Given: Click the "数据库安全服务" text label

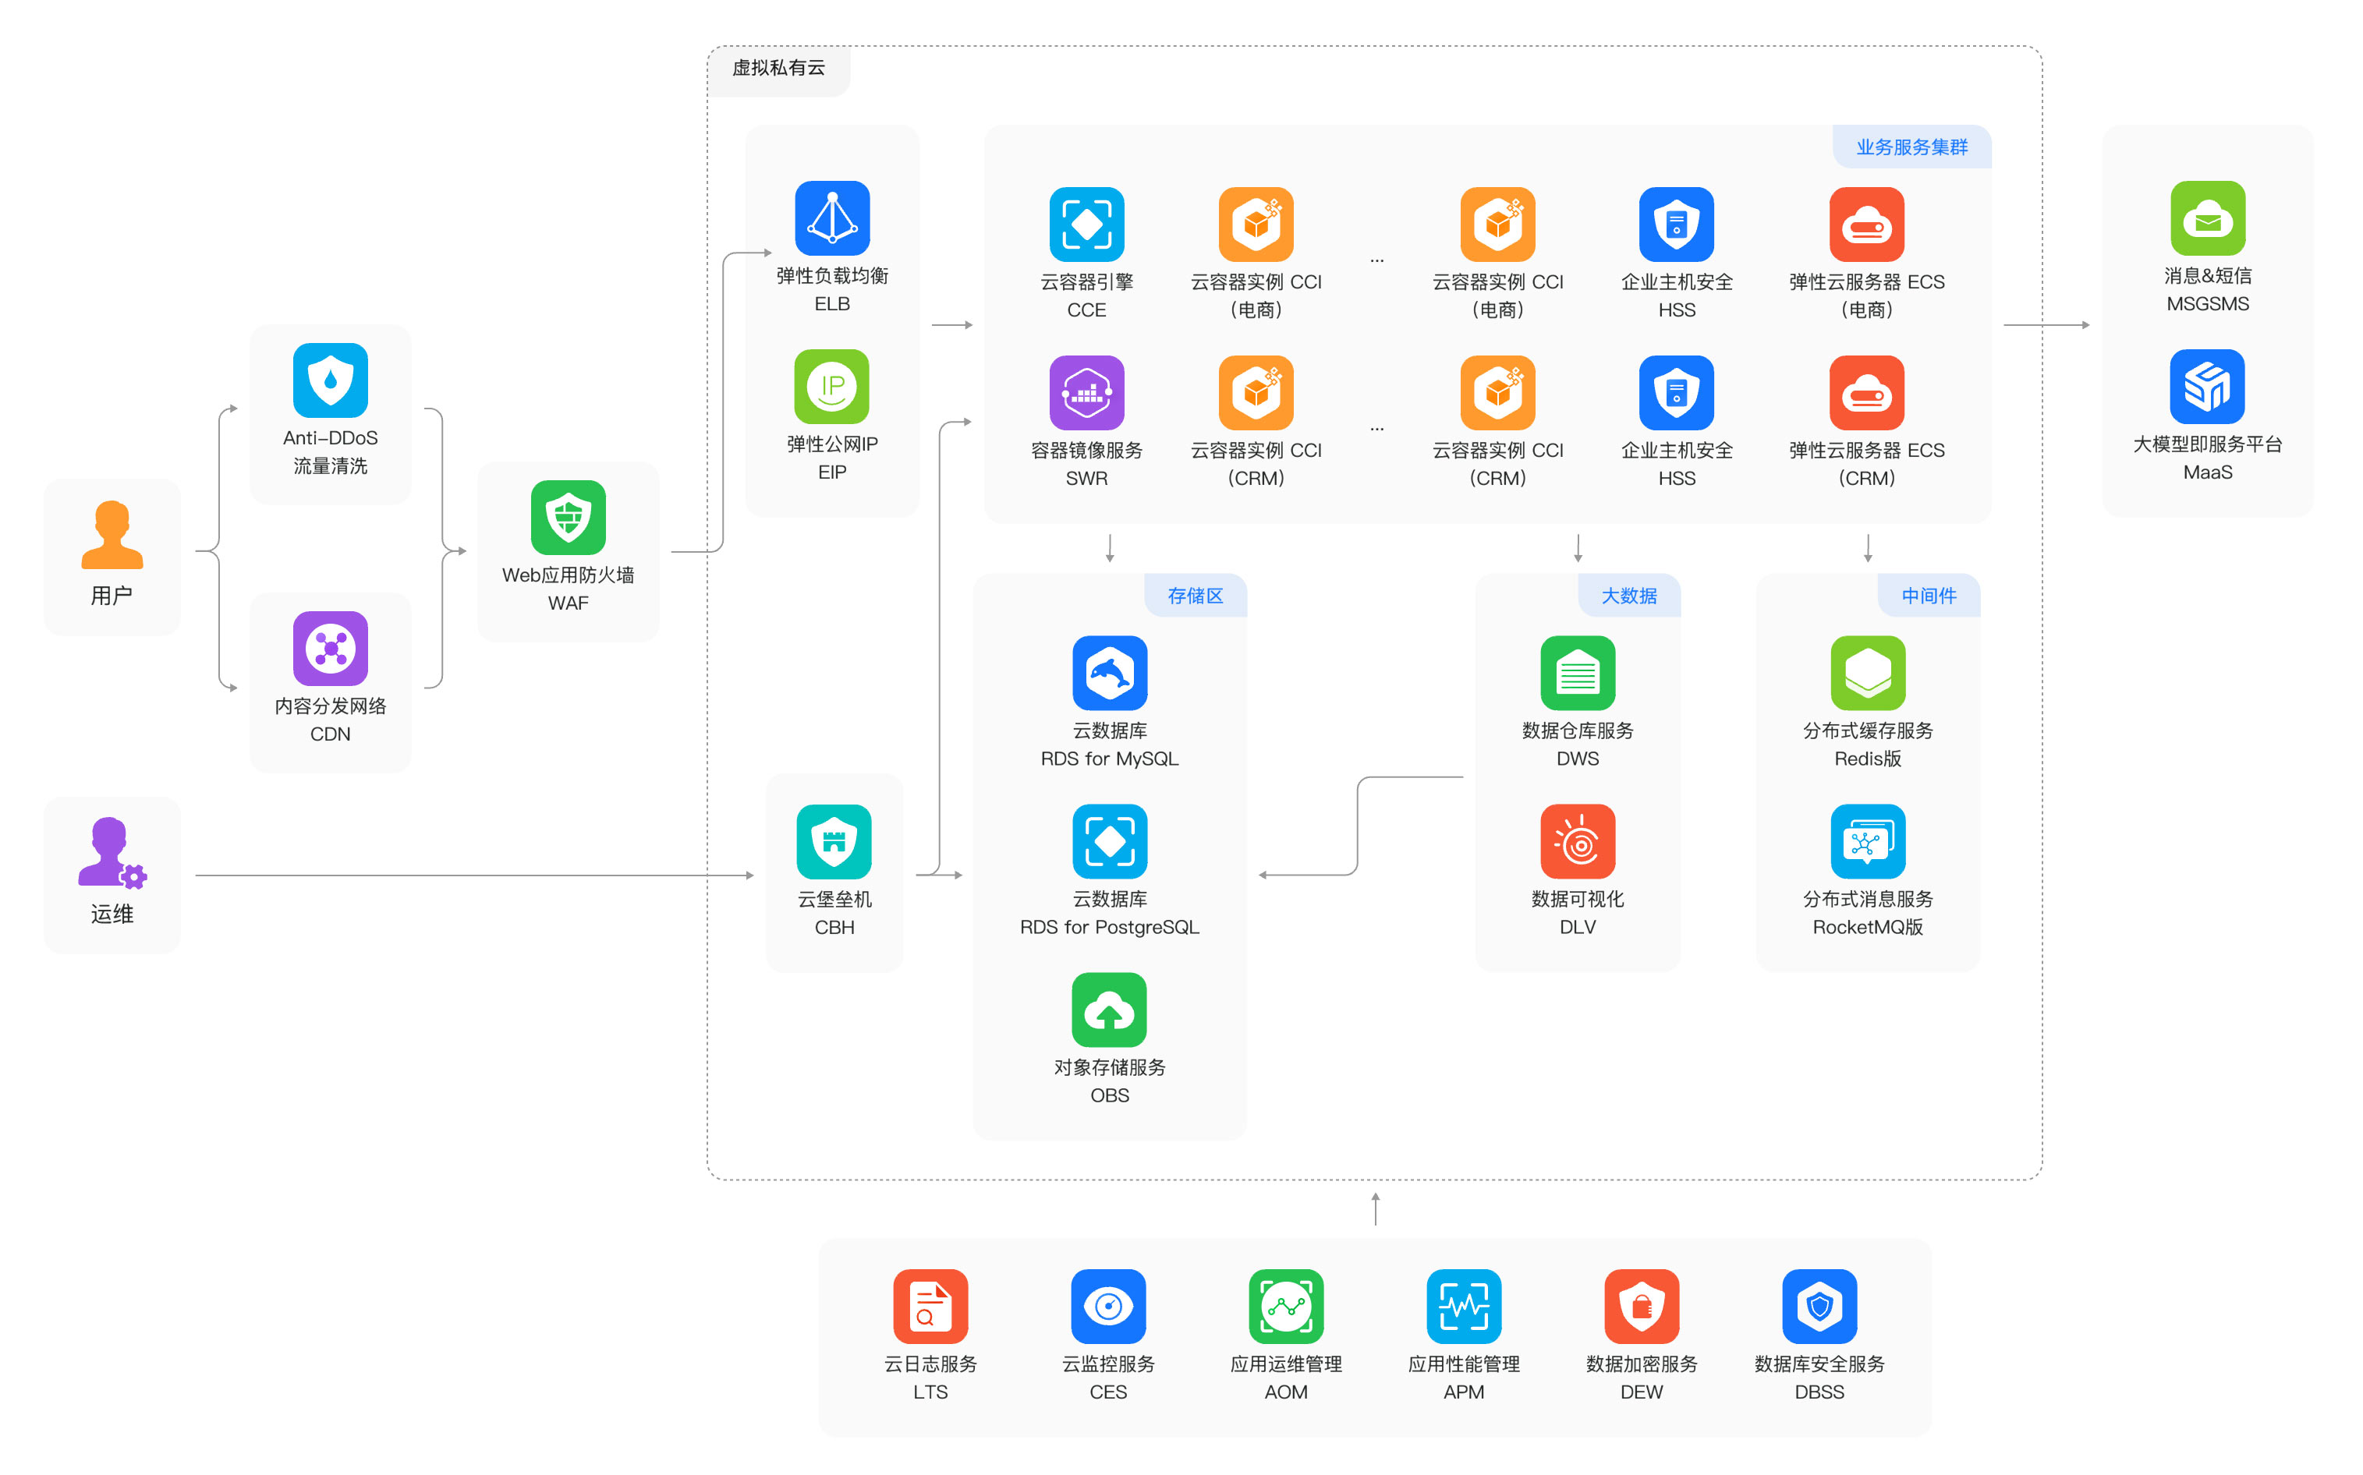Looking at the screenshot, I should tap(1819, 1364).
